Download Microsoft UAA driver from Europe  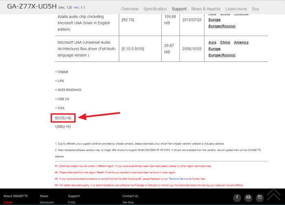pos(215,49)
